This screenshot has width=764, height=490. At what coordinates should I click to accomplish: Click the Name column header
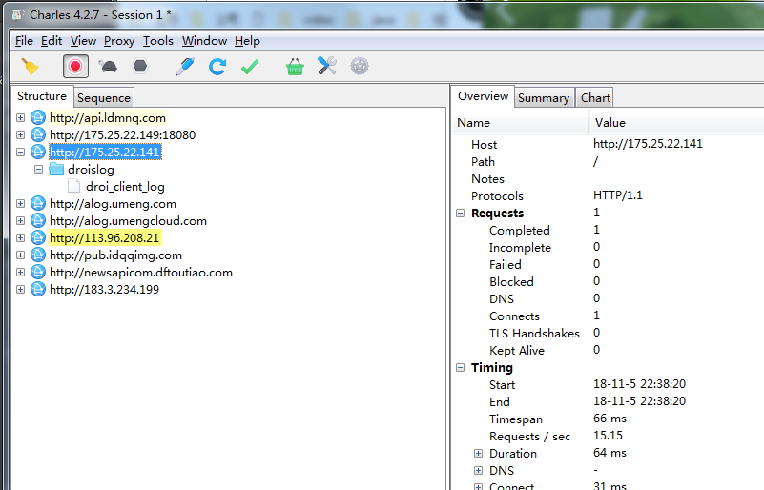click(x=521, y=123)
